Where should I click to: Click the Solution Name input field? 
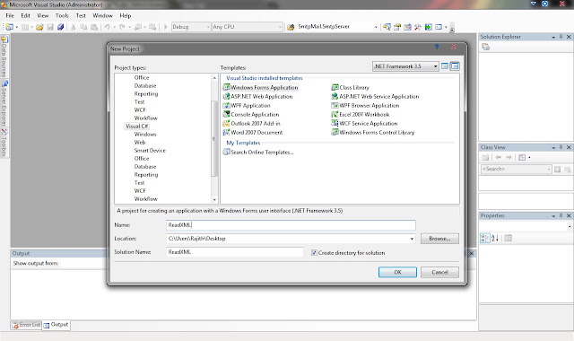235,252
